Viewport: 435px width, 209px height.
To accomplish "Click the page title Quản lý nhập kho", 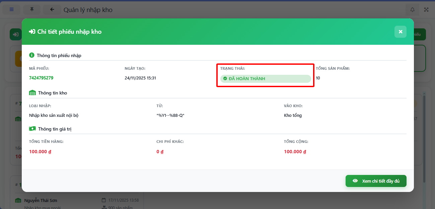I will 88,10.
